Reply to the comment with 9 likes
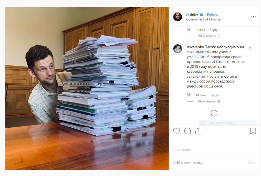The height and width of the screenshot is (176, 261). tap(213, 30)
